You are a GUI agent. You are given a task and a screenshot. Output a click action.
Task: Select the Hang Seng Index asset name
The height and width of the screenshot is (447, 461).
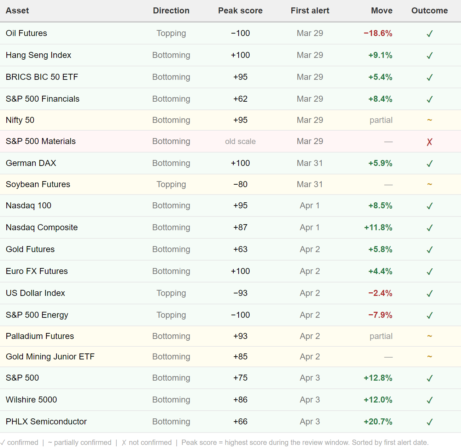coord(39,55)
